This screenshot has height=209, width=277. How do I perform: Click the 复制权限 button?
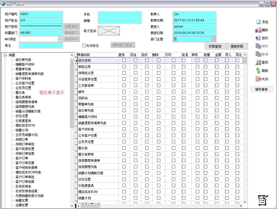click(x=237, y=46)
